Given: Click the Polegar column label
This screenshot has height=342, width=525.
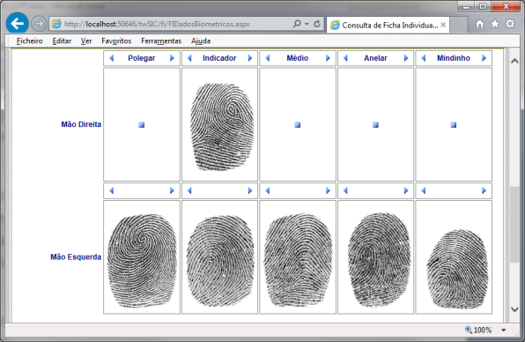Looking at the screenshot, I should click(x=141, y=58).
